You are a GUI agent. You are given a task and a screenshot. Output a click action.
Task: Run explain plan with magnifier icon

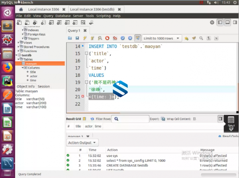100,38
